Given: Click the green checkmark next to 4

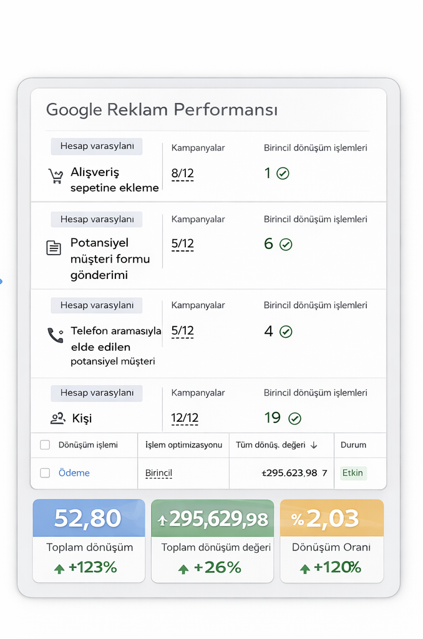Looking at the screenshot, I should [286, 332].
